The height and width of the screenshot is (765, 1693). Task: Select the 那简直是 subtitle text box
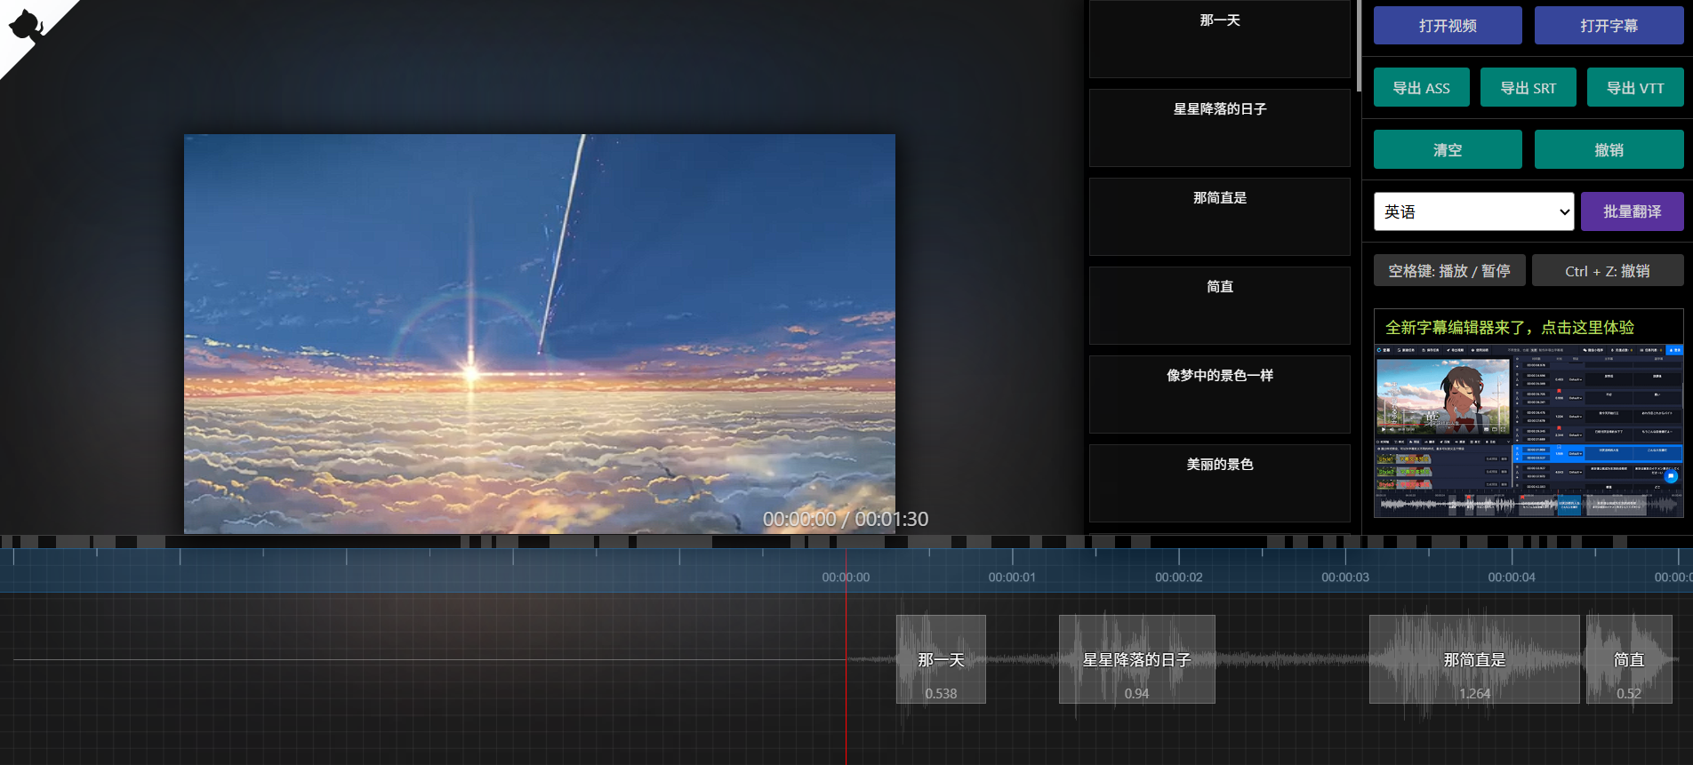coord(1220,217)
